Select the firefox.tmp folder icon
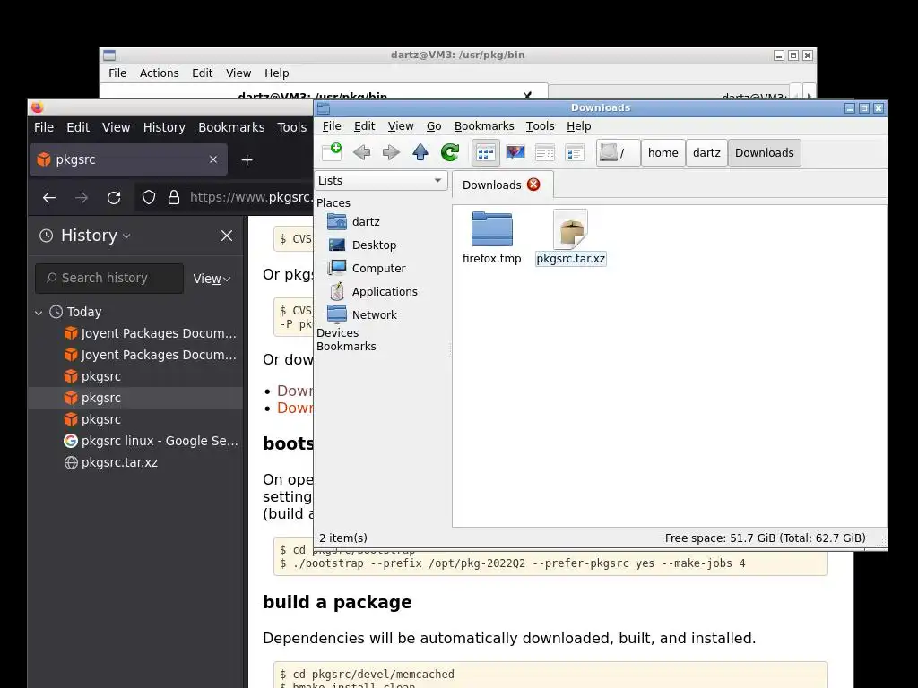 (492, 229)
